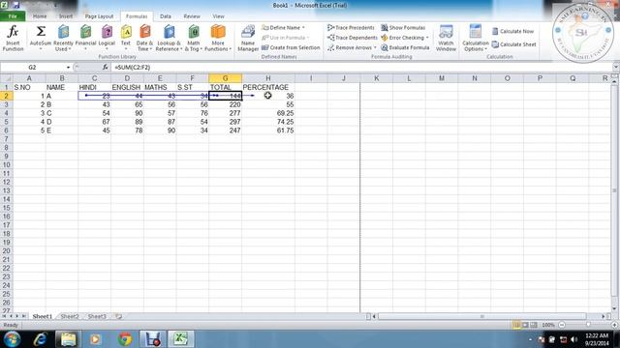Expand the Name Box dropdown
The height and width of the screenshot is (348, 620).
pos(68,68)
